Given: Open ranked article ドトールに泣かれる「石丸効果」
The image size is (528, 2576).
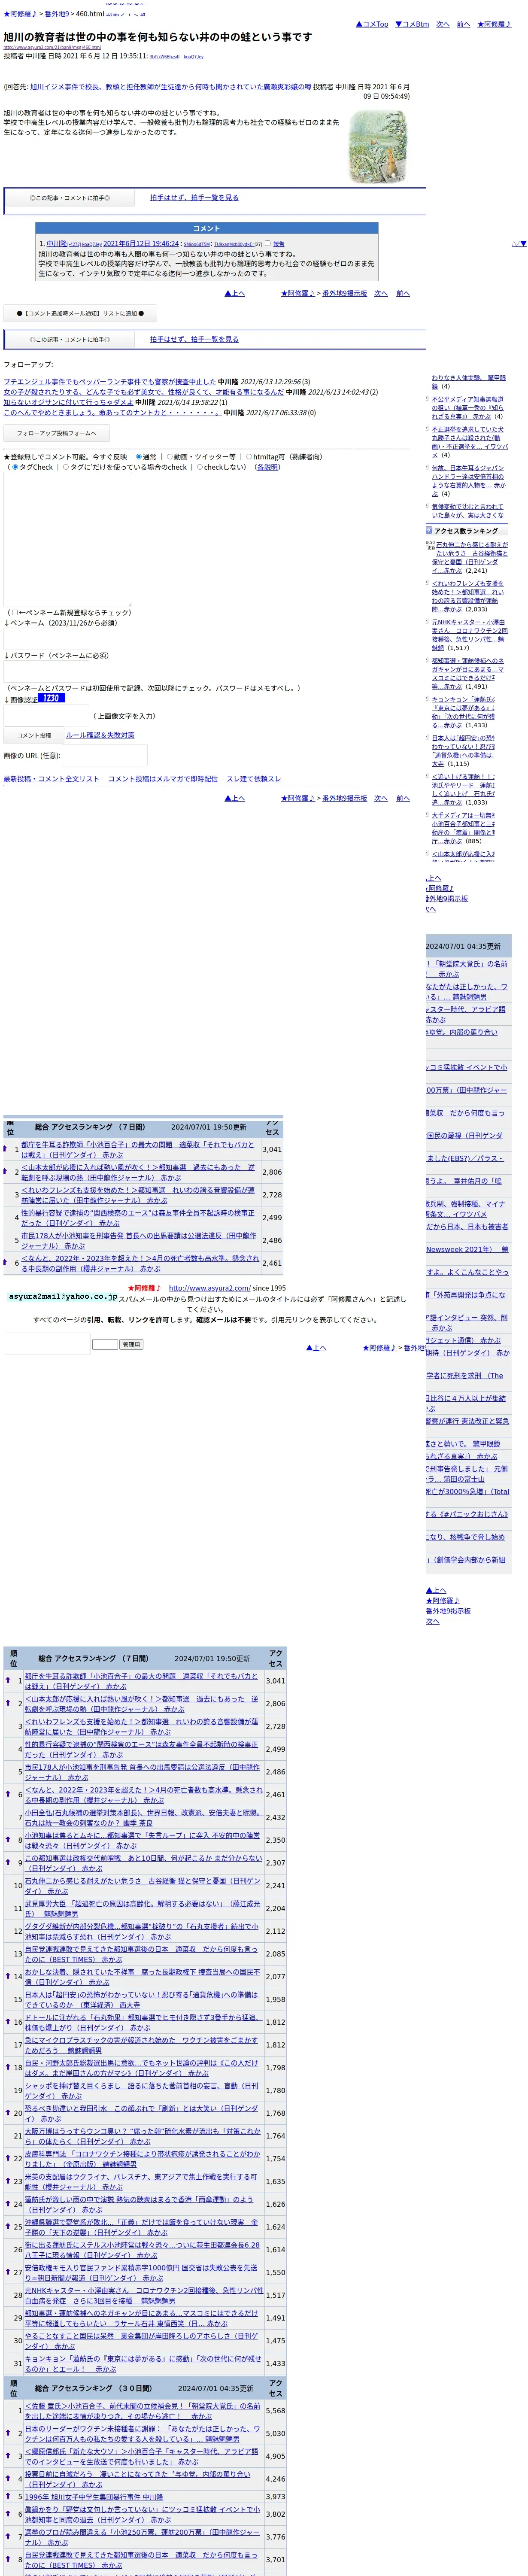Looking at the screenshot, I should (143, 2022).
